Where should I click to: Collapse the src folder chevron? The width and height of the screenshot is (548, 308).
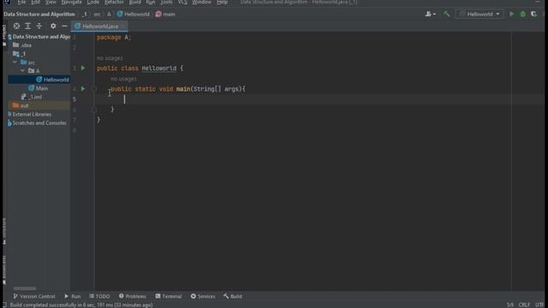pyautogui.click(x=15, y=62)
